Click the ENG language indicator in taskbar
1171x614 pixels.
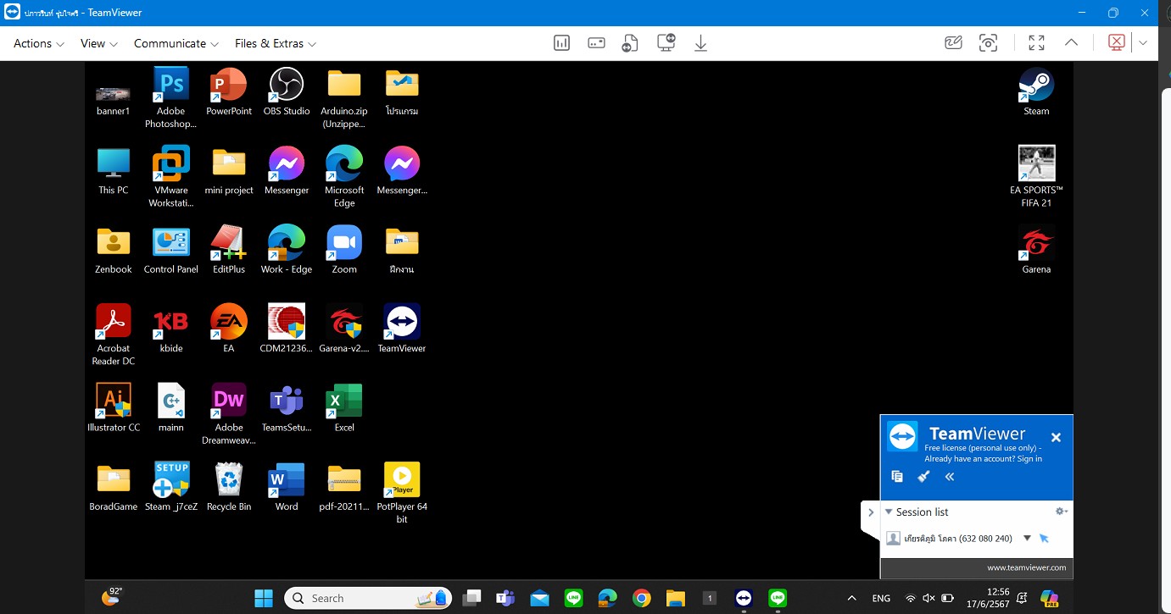881,598
